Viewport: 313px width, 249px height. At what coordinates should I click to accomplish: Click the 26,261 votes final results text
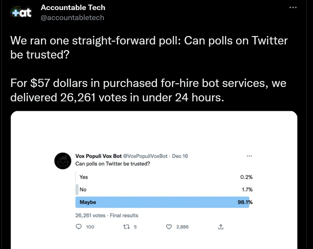(107, 215)
